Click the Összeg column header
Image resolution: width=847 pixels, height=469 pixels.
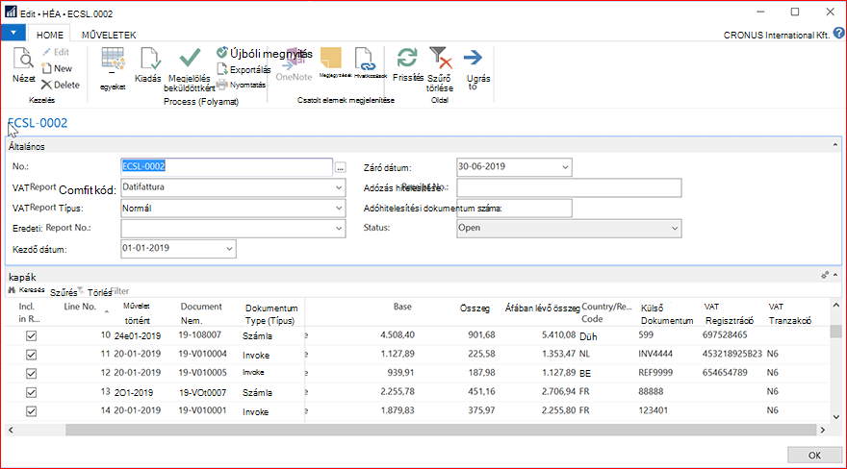(475, 309)
